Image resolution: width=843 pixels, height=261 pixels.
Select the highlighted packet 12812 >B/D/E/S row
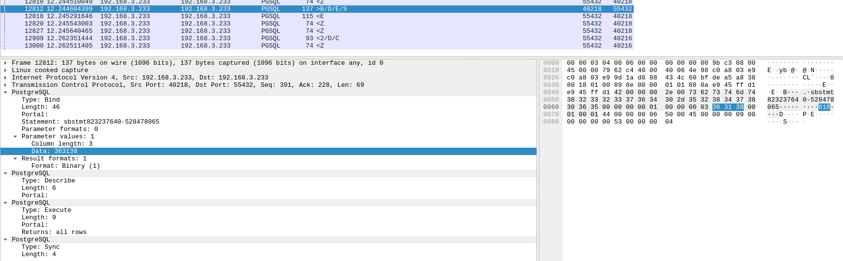click(x=317, y=9)
